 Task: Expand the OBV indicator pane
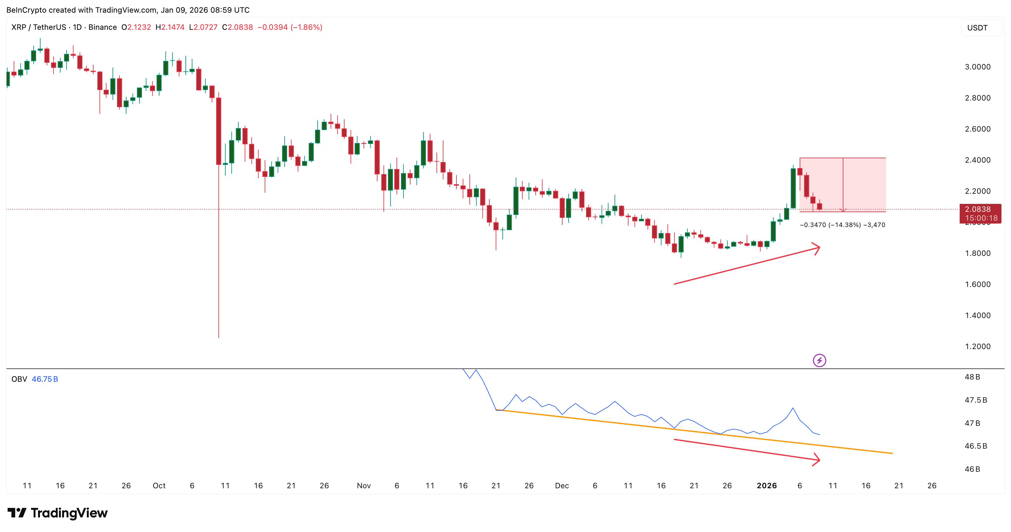tap(505, 368)
